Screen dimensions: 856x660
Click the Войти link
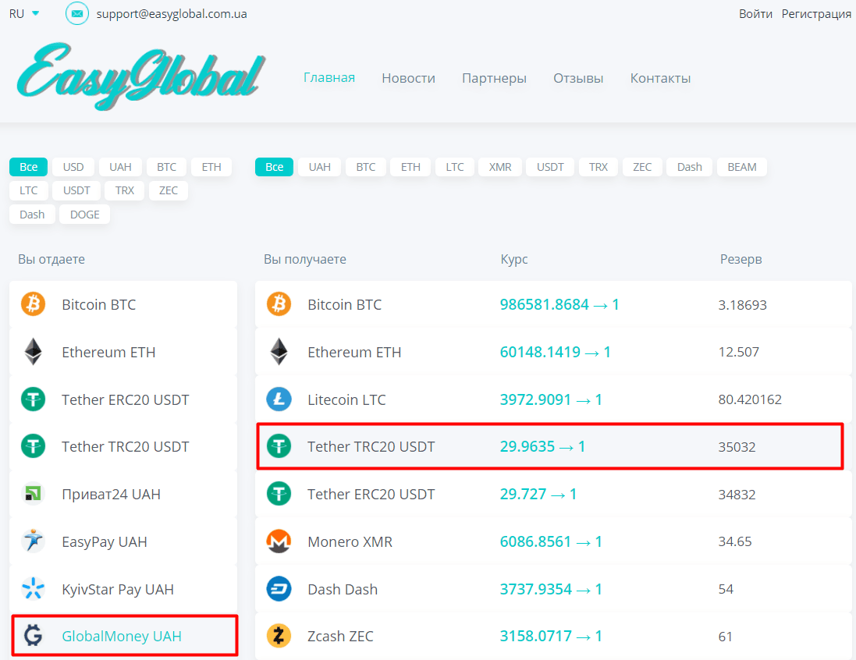[x=755, y=13]
